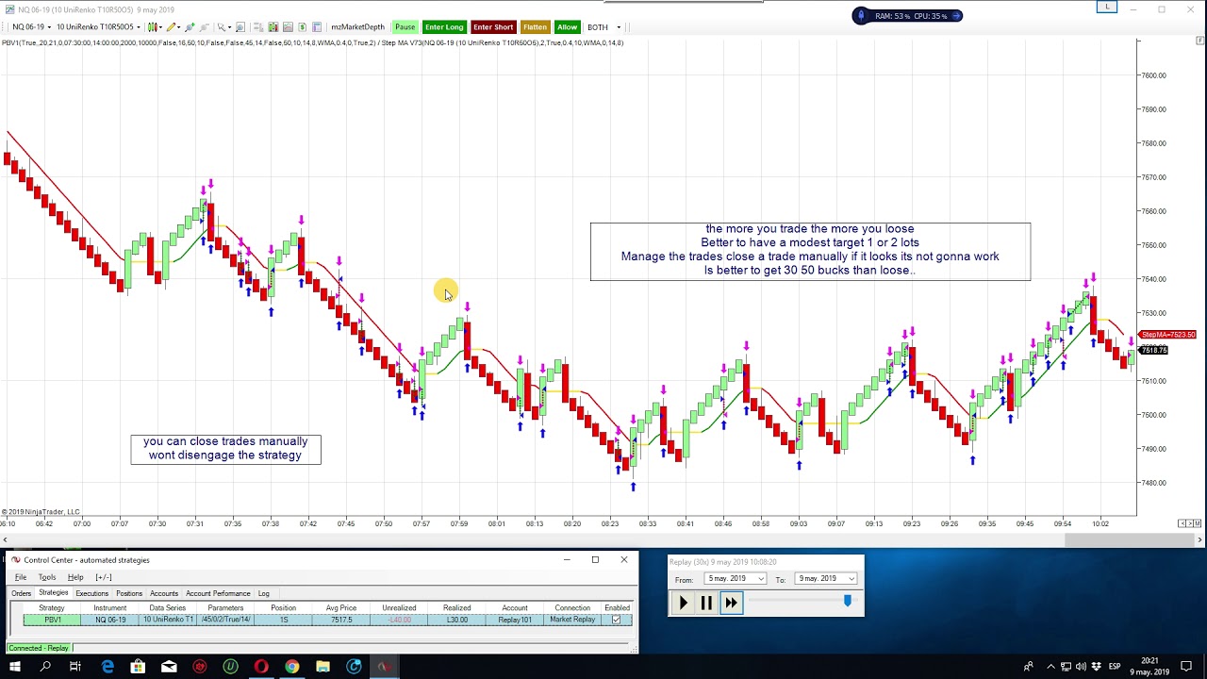Toggle the Allow button on chart toolbar

pyautogui.click(x=567, y=27)
